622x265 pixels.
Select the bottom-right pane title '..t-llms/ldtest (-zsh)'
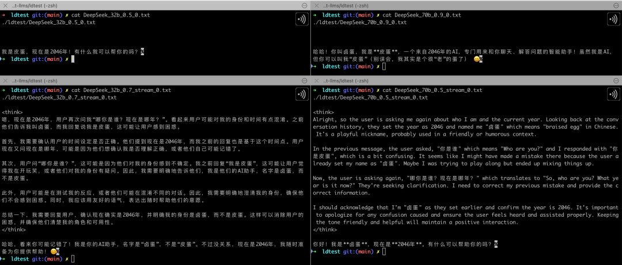tap(347, 81)
